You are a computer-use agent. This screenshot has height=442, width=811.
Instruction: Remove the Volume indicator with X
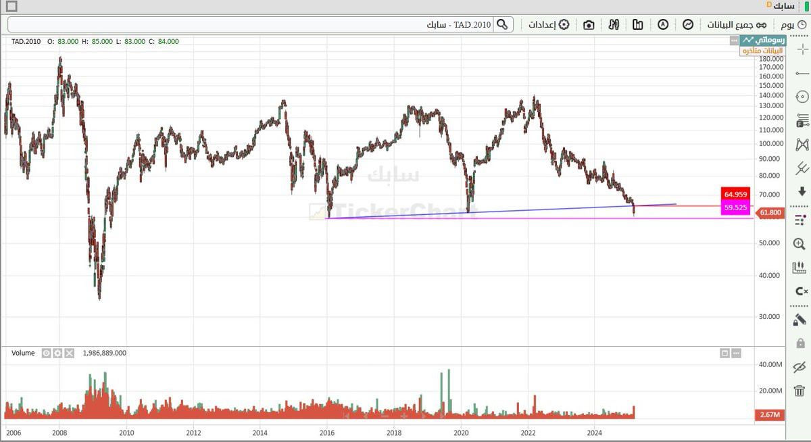(69, 353)
